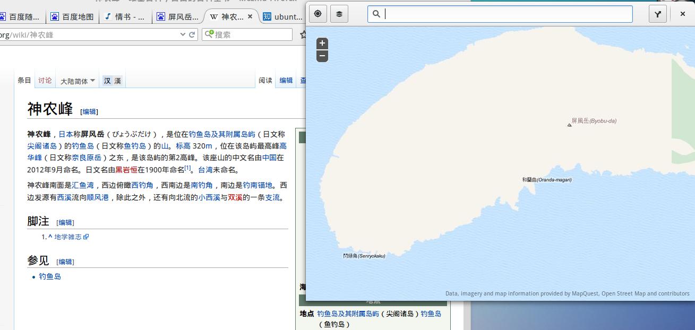This screenshot has width=695, height=330.
Task: Toggle the 汉 漢 character conversion button
Action: point(113,81)
